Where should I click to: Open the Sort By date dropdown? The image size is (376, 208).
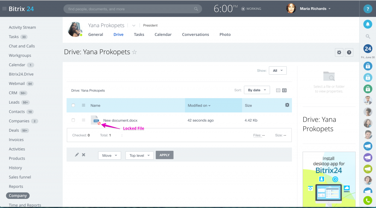[257, 90]
